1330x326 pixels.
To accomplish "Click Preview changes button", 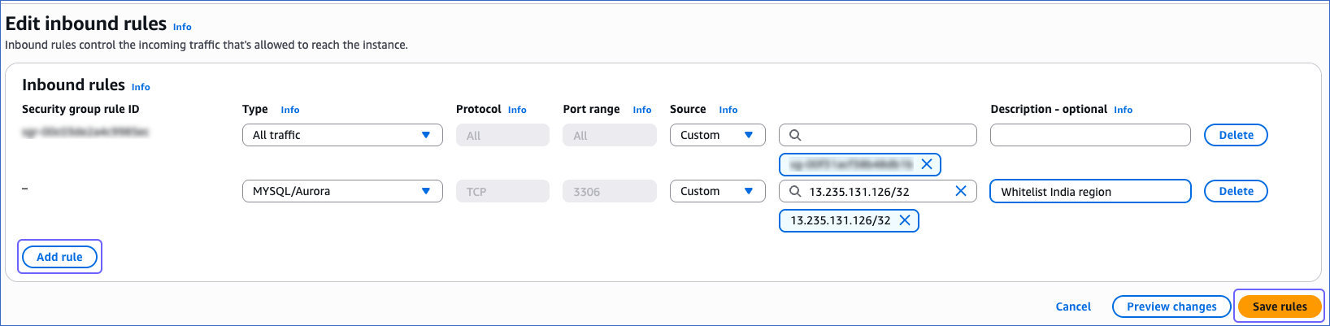I will [x=1171, y=306].
